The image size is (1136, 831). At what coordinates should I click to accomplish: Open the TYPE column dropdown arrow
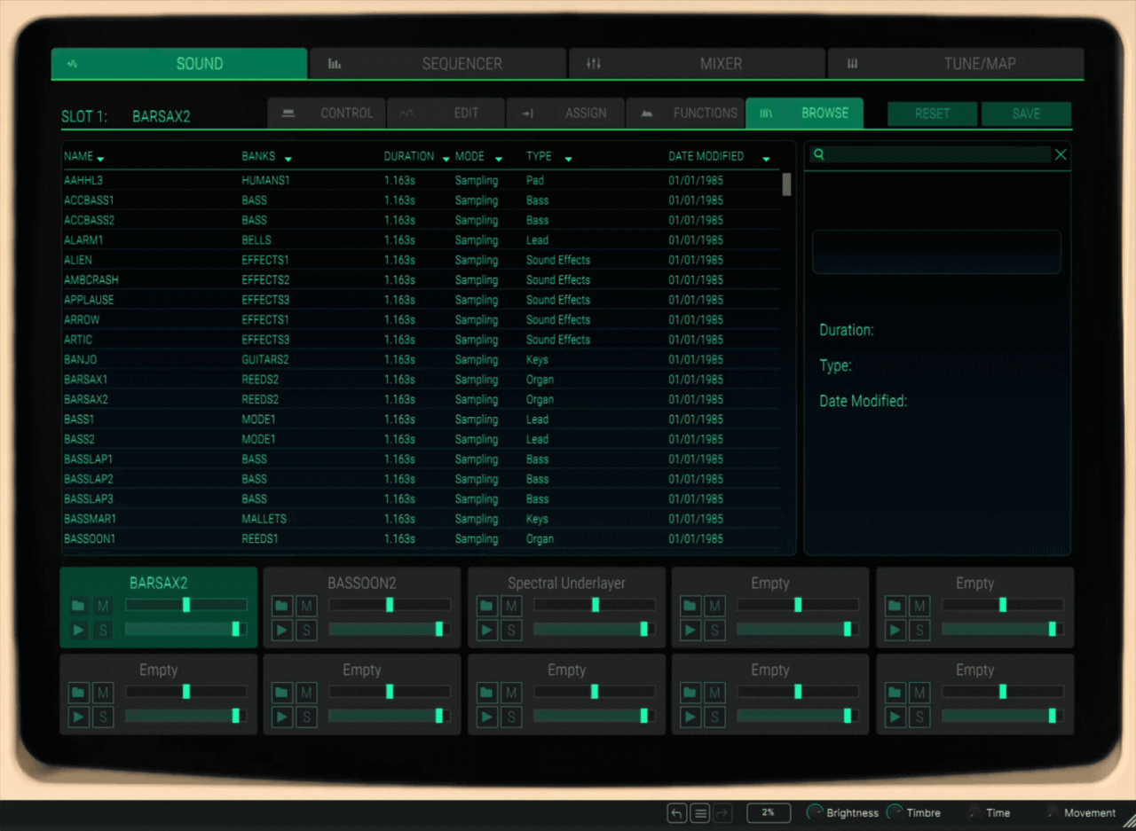point(568,159)
